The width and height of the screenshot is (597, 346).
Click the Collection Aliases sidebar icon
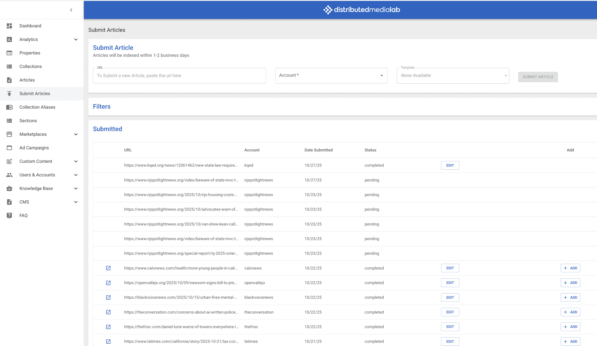[9, 107]
